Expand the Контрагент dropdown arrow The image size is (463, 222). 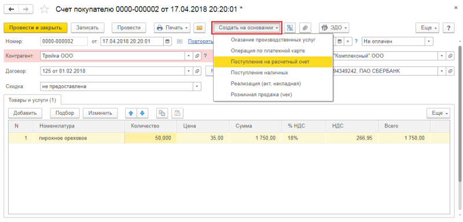tap(189, 55)
